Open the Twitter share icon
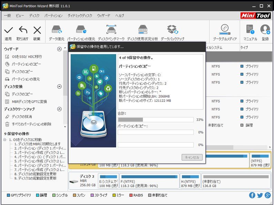274x205 pixels. 260,195
